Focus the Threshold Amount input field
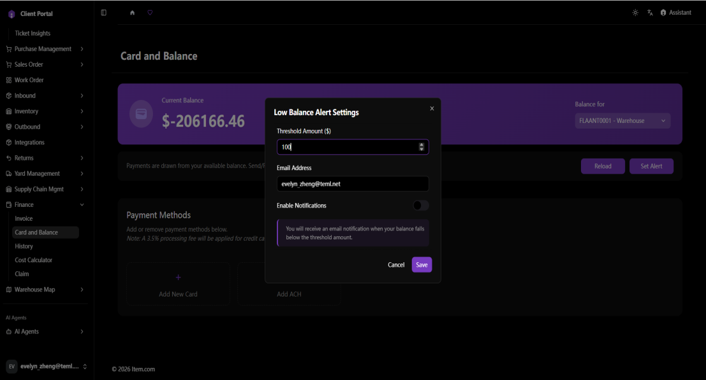706x380 pixels. click(353, 147)
